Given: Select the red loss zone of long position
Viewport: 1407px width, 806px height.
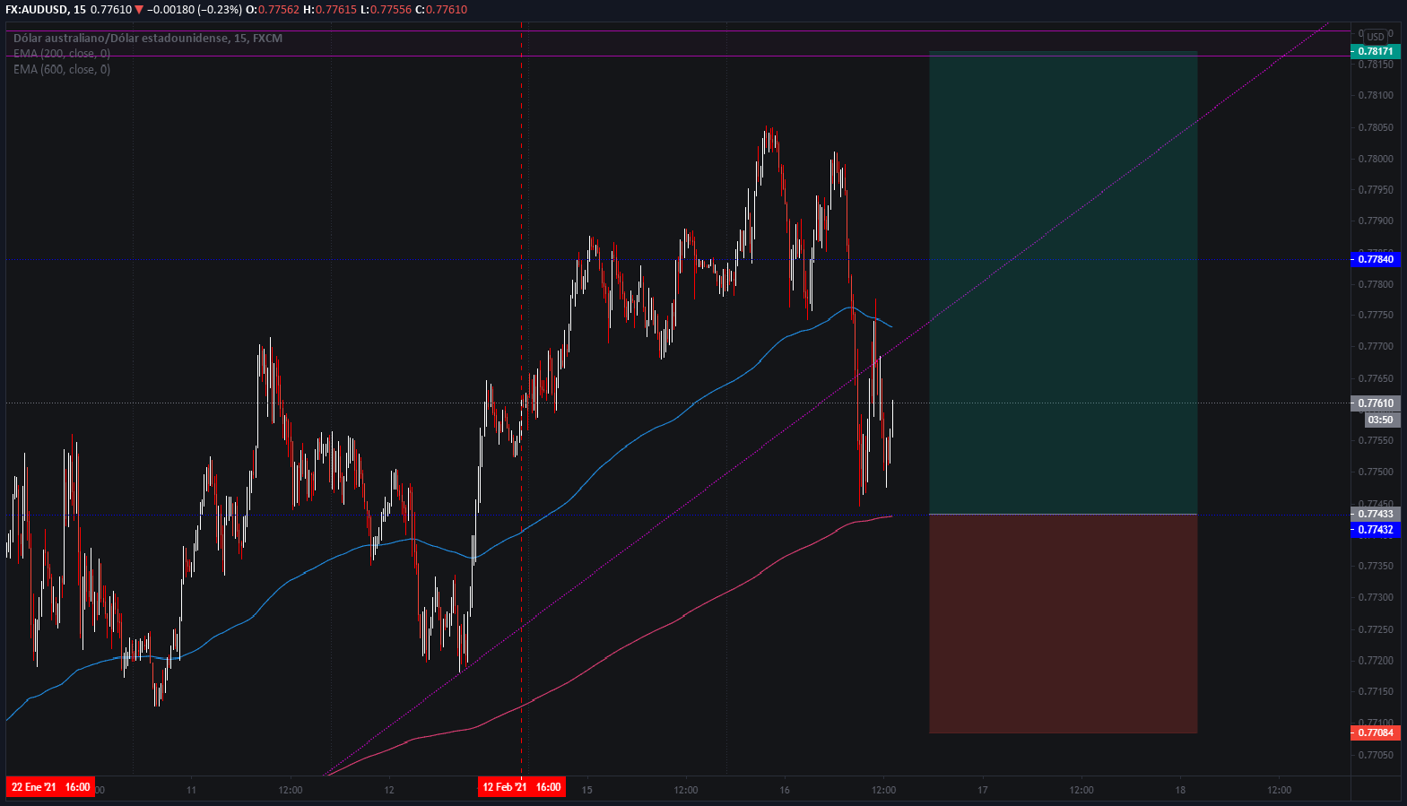Looking at the screenshot, I should click(1063, 623).
